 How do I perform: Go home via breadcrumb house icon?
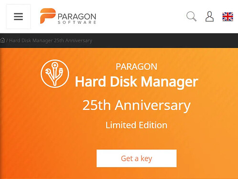pyautogui.click(x=2, y=40)
